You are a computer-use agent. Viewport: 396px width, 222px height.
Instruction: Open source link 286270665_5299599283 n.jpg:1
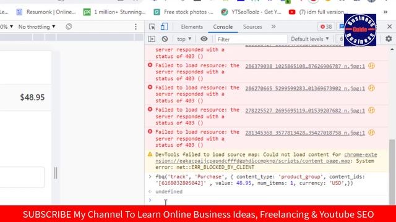tap(305, 88)
